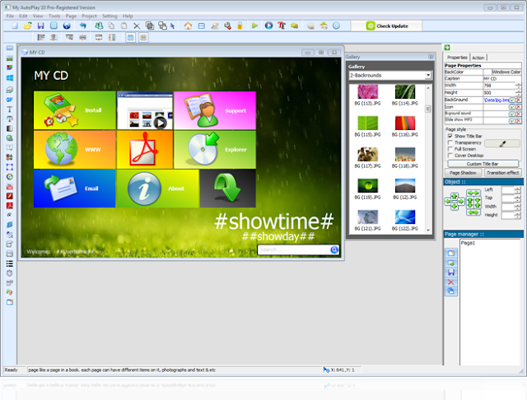527x400 pixels.
Task: Click the Save project floppy icon
Action: tap(40, 26)
